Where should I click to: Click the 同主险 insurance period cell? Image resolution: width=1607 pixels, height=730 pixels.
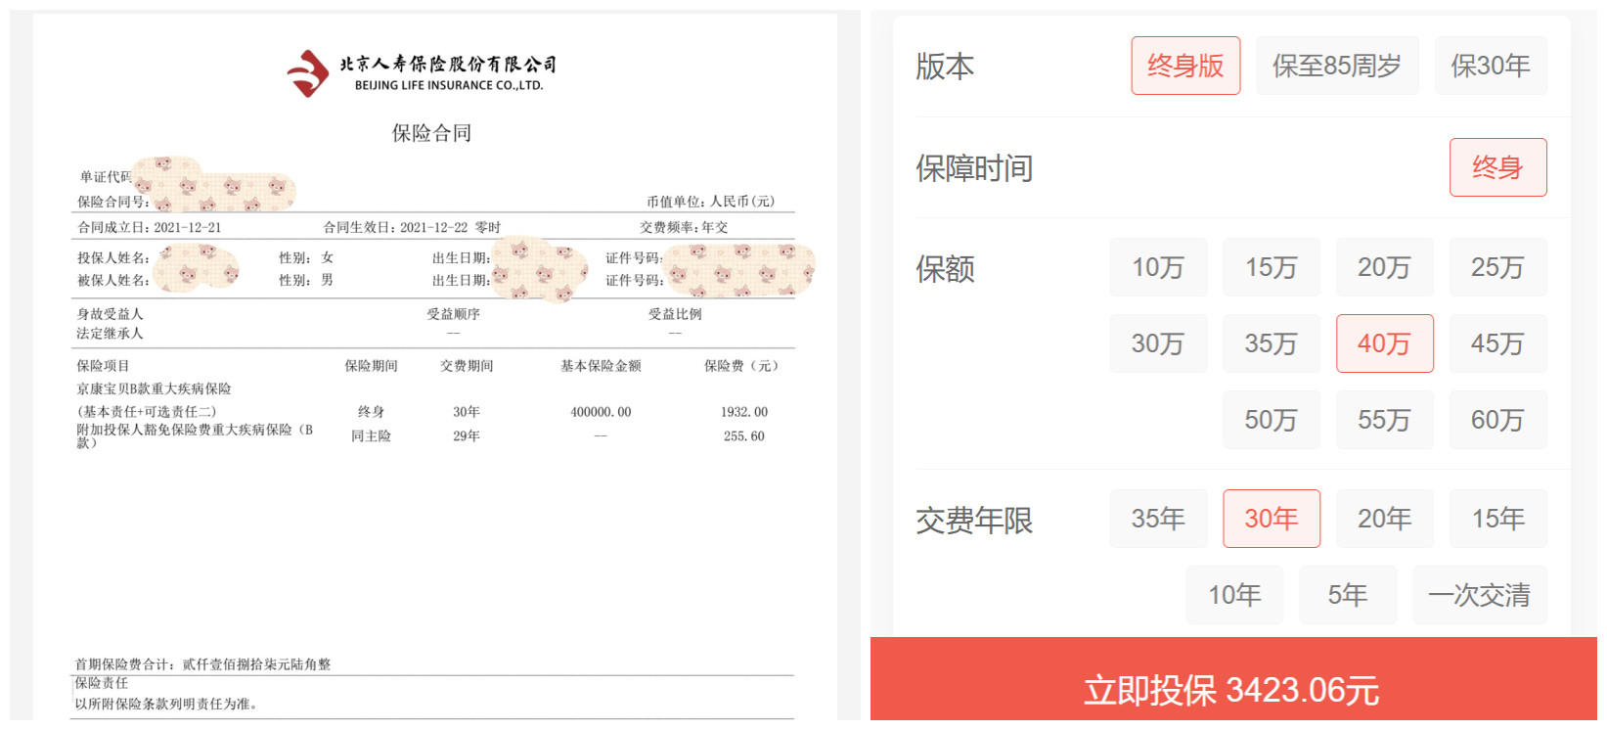click(x=372, y=436)
